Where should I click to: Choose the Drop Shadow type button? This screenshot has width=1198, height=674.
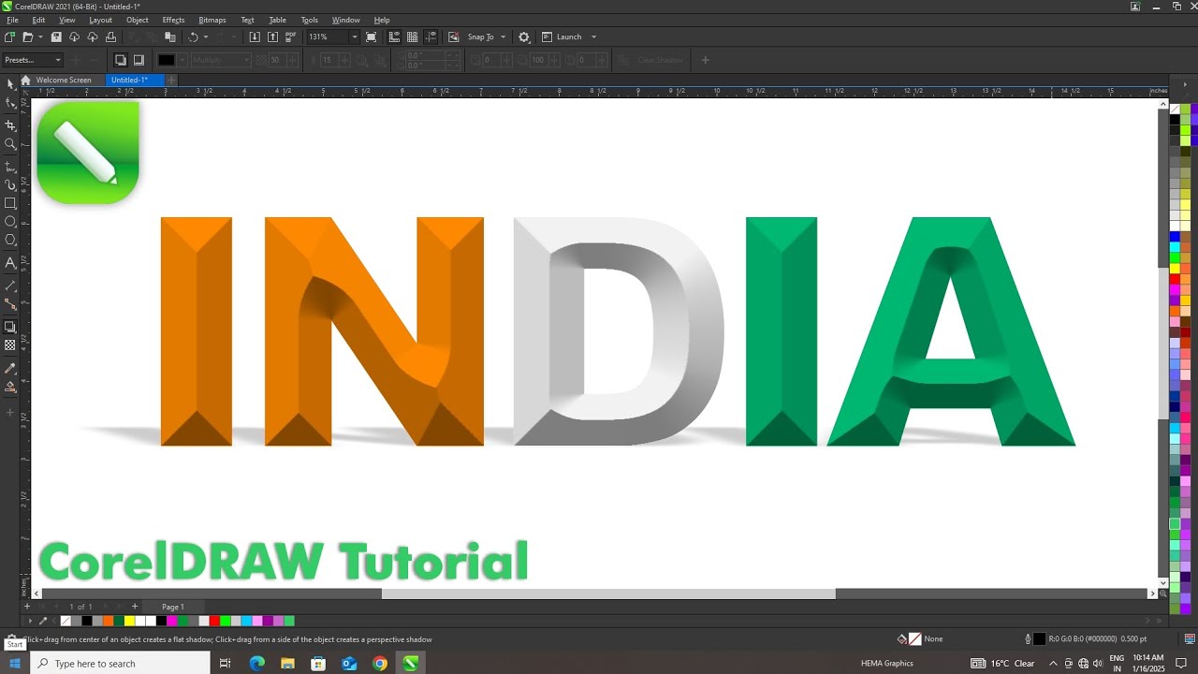point(121,60)
